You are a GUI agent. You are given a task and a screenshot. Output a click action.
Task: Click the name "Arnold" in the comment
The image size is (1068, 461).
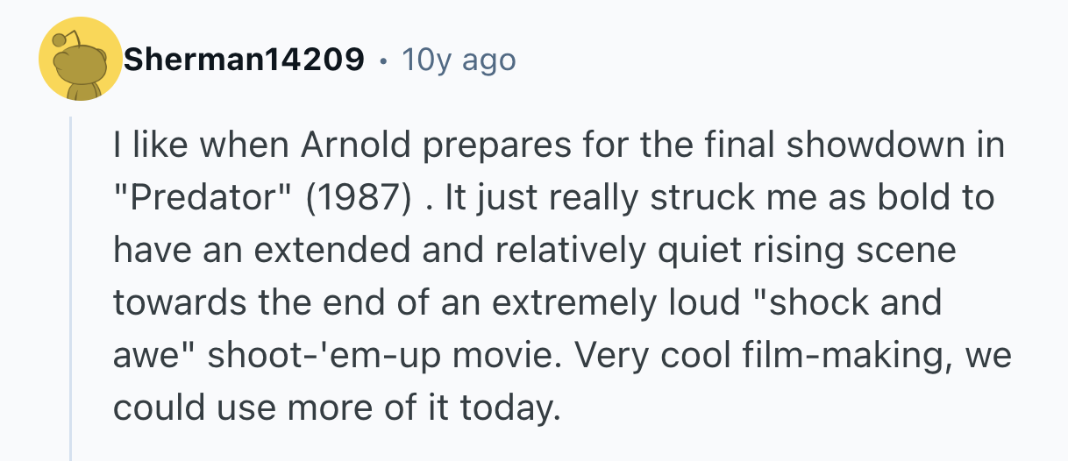click(x=355, y=145)
